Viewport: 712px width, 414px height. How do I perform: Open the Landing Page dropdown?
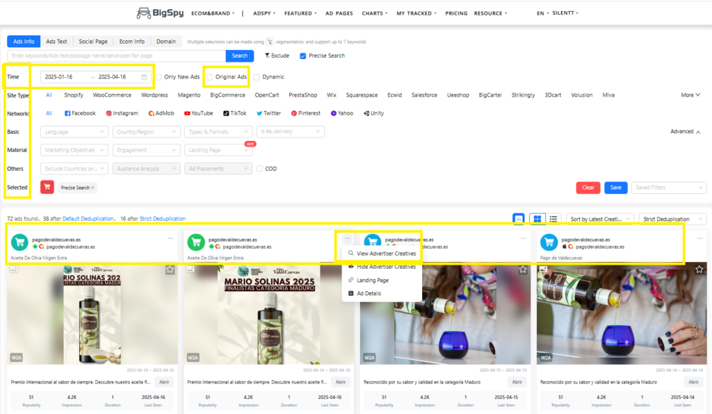tap(218, 150)
